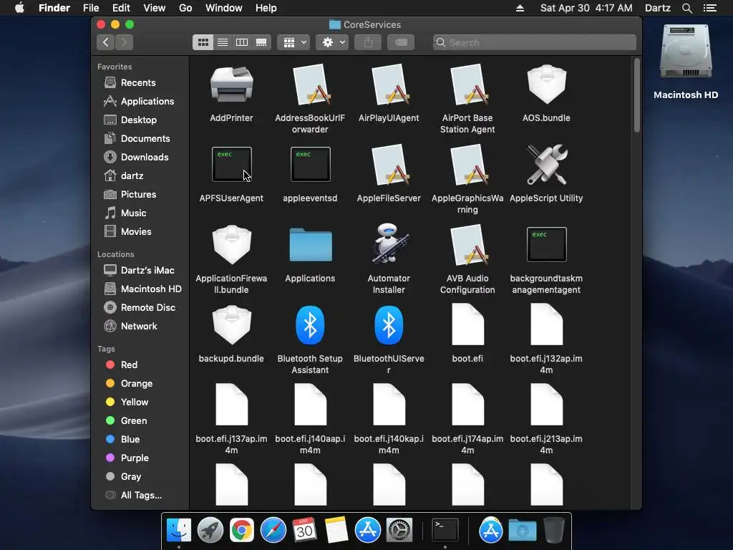The width and height of the screenshot is (733, 550).
Task: Select the APFSUserAgent exec file
Action: tap(231, 164)
